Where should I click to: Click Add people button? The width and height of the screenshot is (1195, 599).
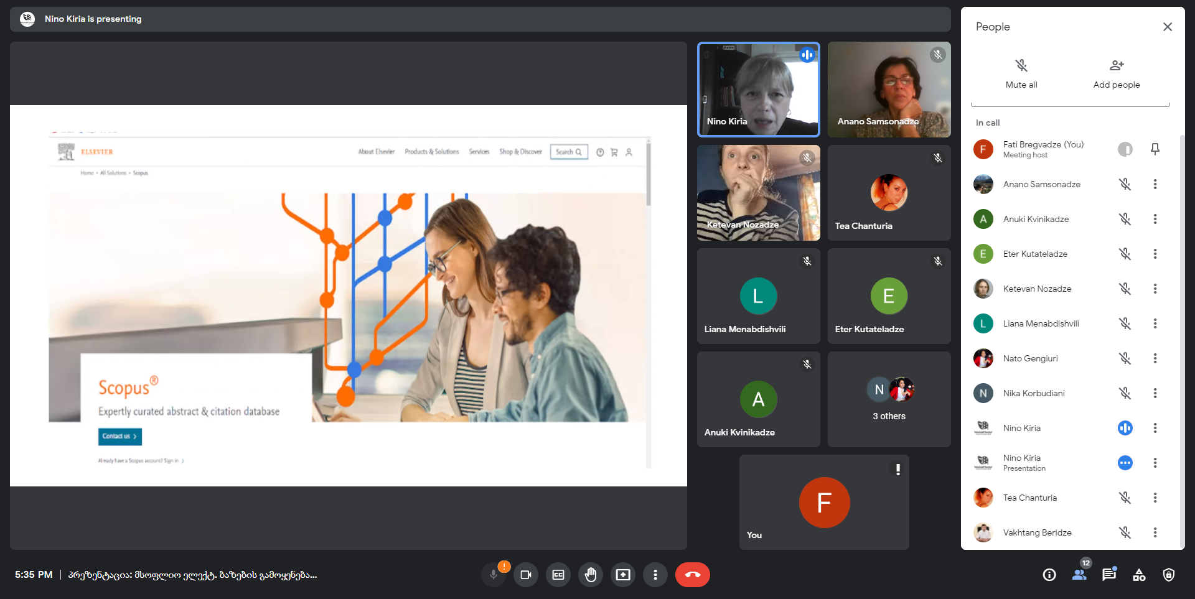pyautogui.click(x=1117, y=73)
